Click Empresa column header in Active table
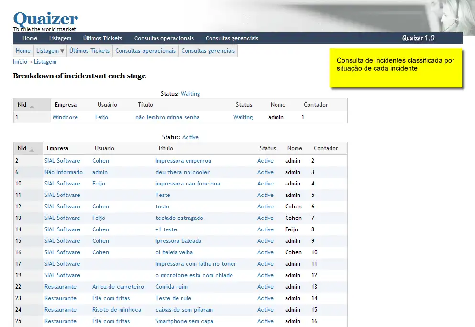Image resolution: width=475 pixels, height=327 pixels. (57, 148)
